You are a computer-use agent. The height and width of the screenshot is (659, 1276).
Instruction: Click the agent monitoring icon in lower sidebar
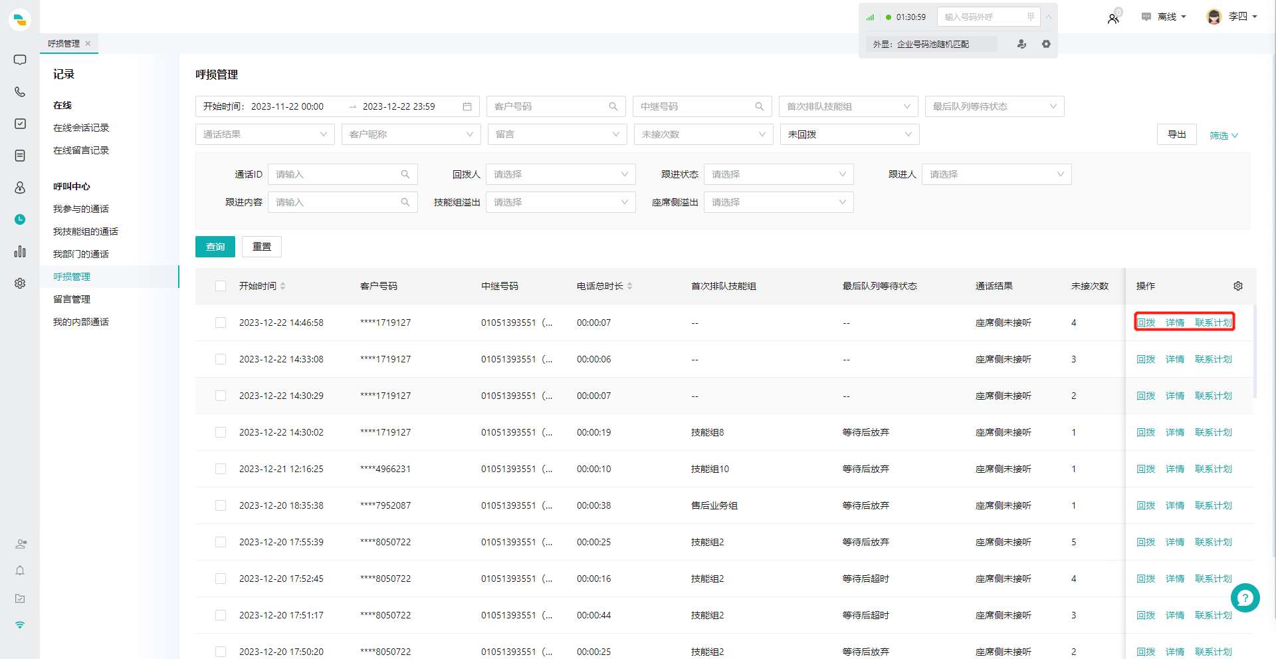click(21, 544)
